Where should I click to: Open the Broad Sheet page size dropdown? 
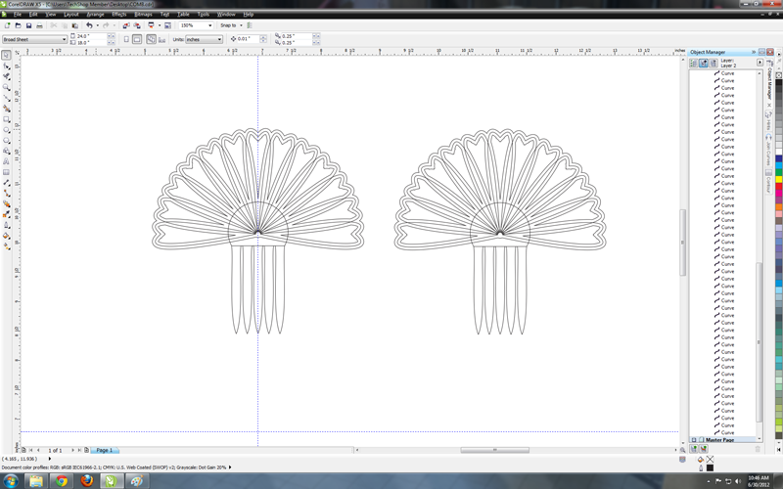pos(64,39)
